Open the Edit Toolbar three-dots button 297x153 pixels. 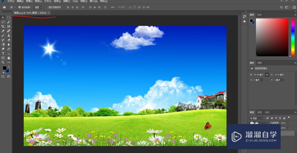[9, 62]
